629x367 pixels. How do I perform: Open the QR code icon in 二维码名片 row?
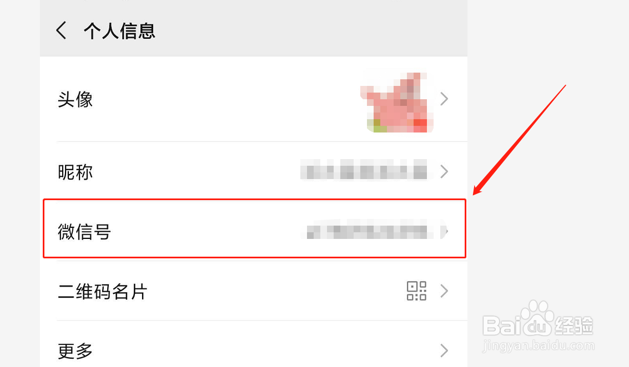tap(416, 291)
